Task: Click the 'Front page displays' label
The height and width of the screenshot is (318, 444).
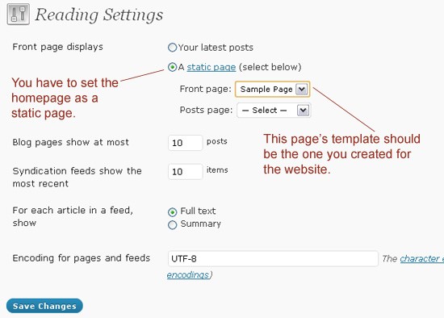Action: tap(58, 47)
